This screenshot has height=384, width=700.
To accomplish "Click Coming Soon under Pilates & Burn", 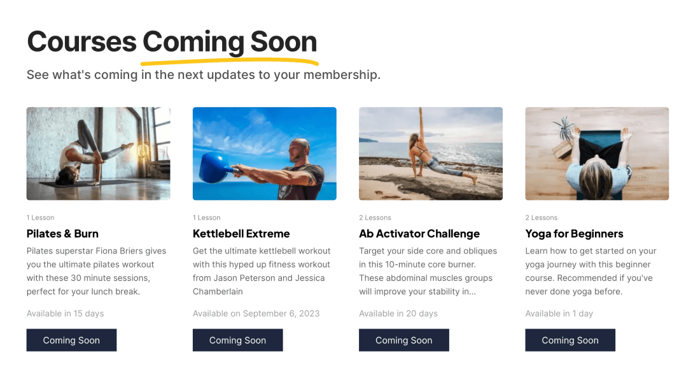I will pos(71,340).
